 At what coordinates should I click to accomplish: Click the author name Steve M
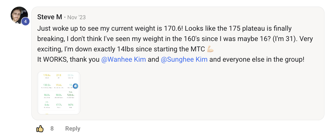pos(50,17)
